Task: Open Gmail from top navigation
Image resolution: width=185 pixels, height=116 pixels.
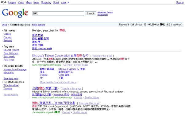Action: coord(56,2)
